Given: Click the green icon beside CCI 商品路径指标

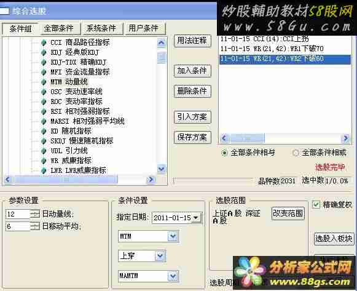Looking at the screenshot, I should (x=44, y=42).
